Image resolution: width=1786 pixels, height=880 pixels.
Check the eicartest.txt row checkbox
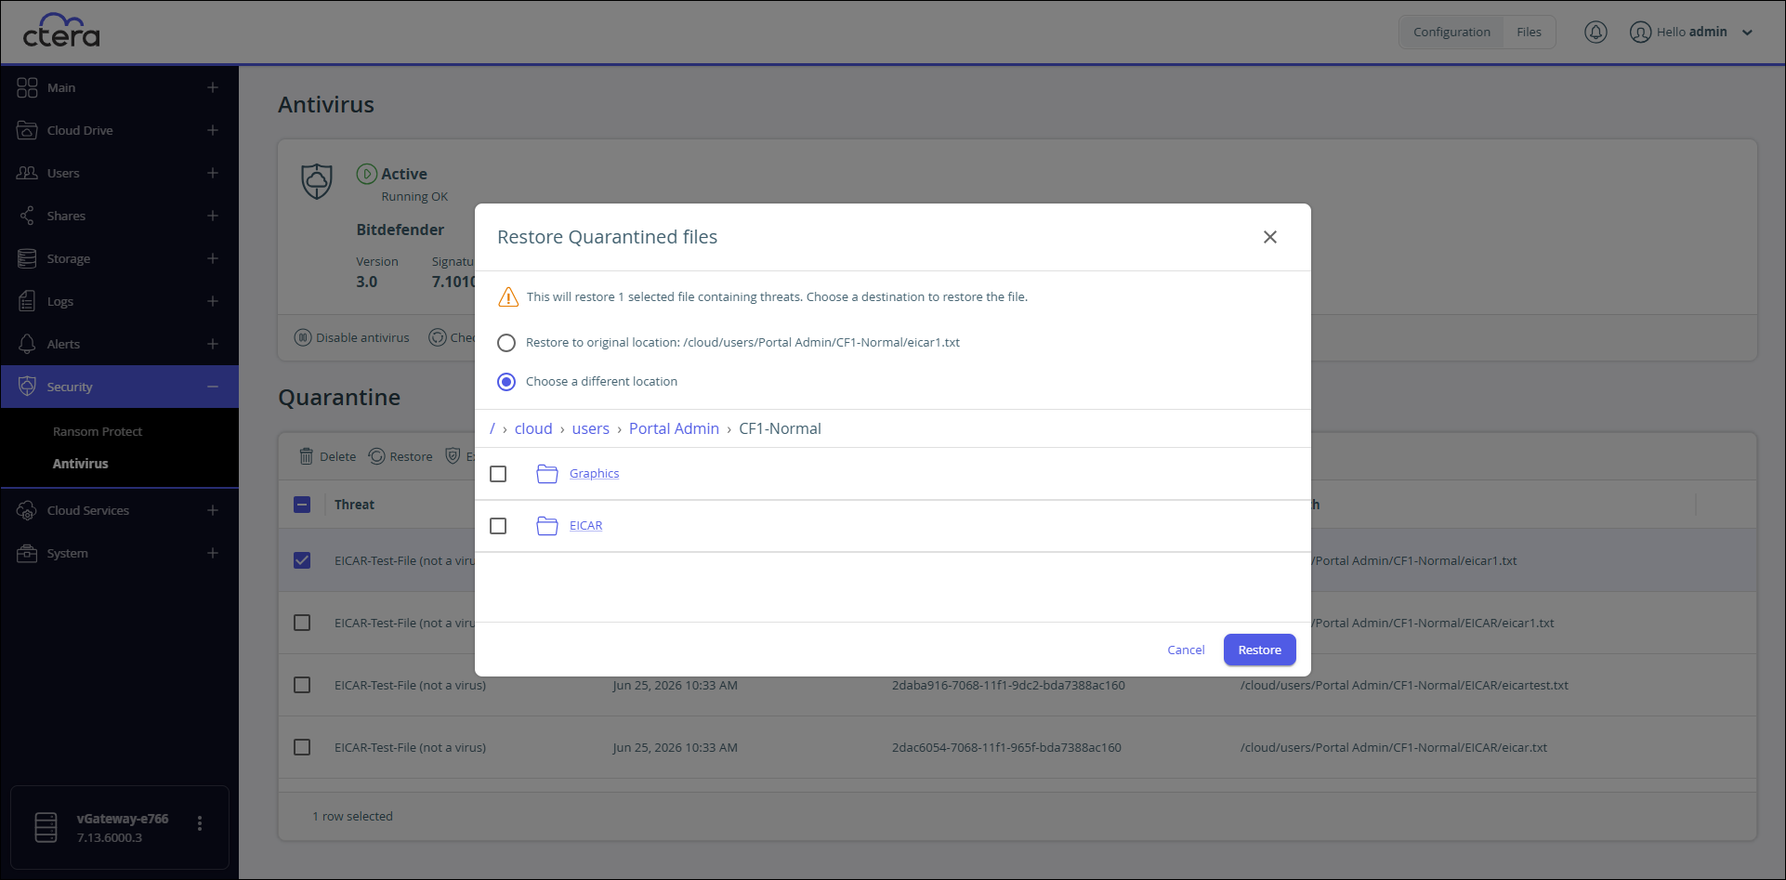pyautogui.click(x=302, y=685)
